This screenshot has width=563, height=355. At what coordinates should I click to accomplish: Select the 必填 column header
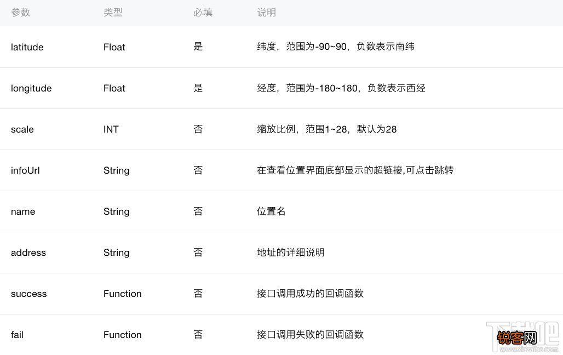[x=203, y=12]
